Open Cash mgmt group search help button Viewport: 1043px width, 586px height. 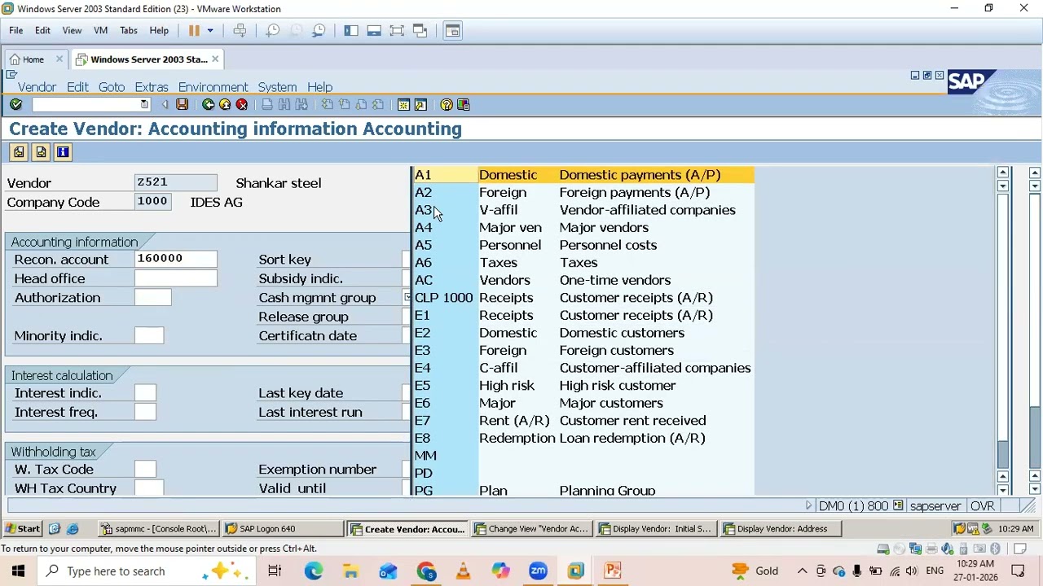407,298
